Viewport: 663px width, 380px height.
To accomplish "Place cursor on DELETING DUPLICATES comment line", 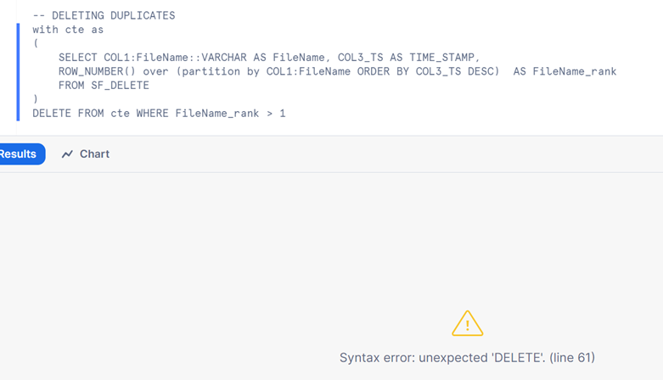I will pos(104,15).
